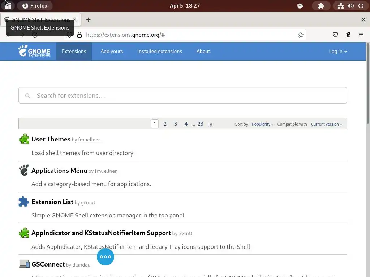
Task: Open author dlandau profile link
Action: click(81, 265)
